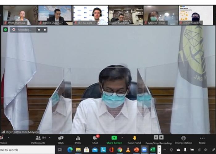Open the Q&A panel
Screen dimensions: 216x154
point(60,139)
